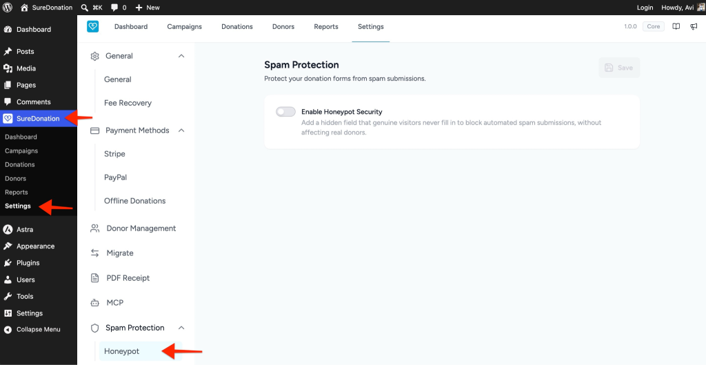Click the Collapse Menu arrow icon
Viewport: 706px width, 365px height.
coord(8,329)
